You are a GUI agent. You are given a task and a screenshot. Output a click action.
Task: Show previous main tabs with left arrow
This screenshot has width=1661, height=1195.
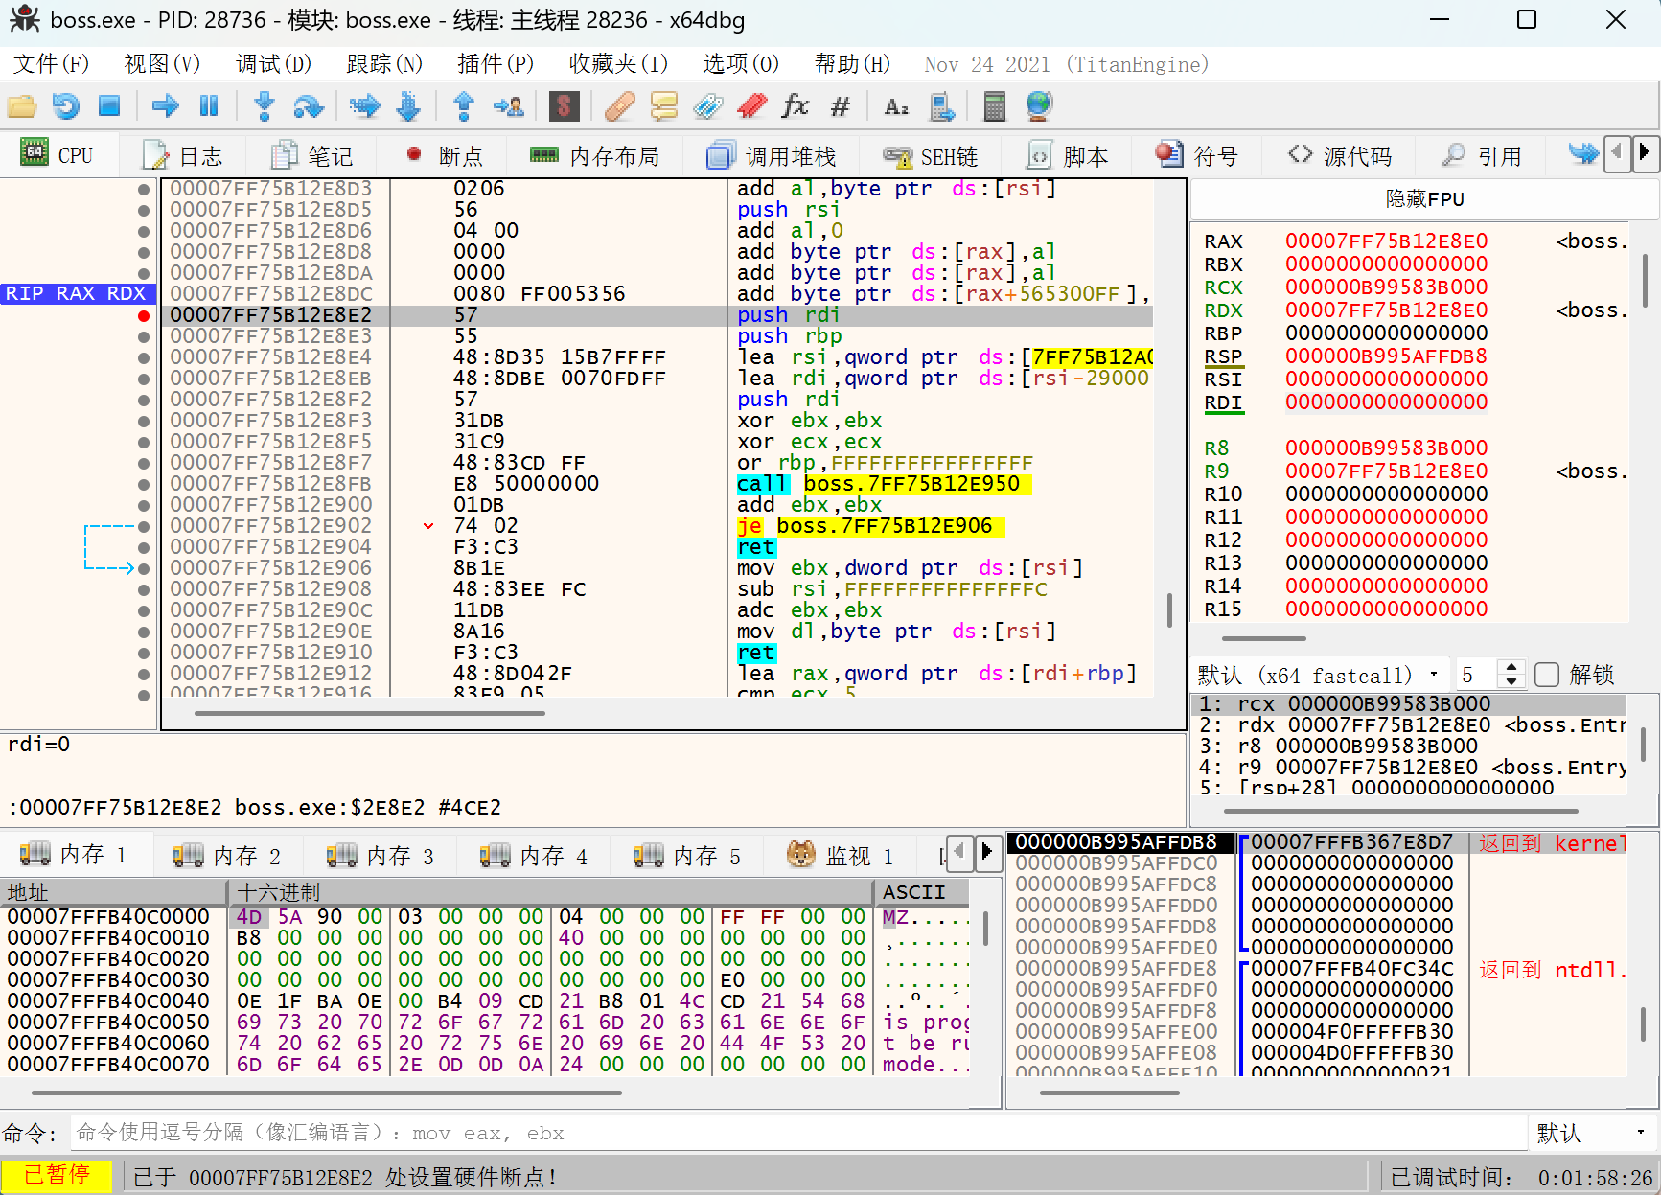click(1618, 153)
